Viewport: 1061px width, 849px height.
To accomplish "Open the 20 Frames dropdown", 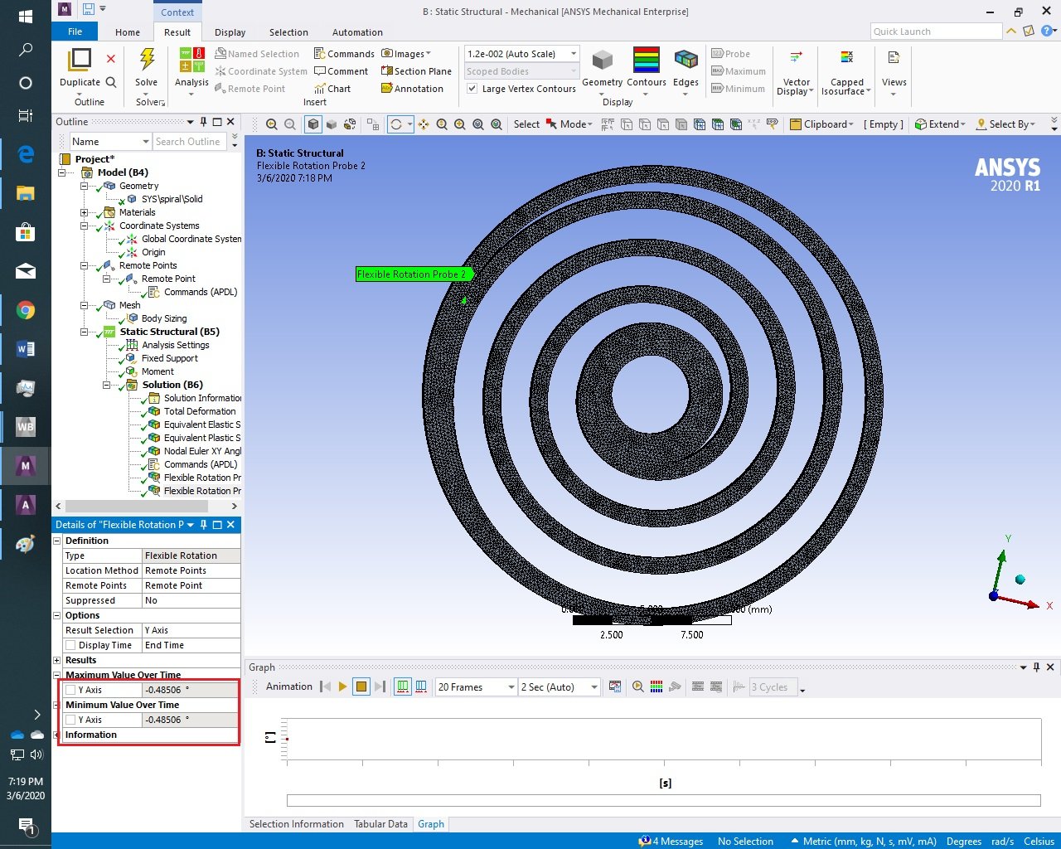I will pyautogui.click(x=510, y=687).
